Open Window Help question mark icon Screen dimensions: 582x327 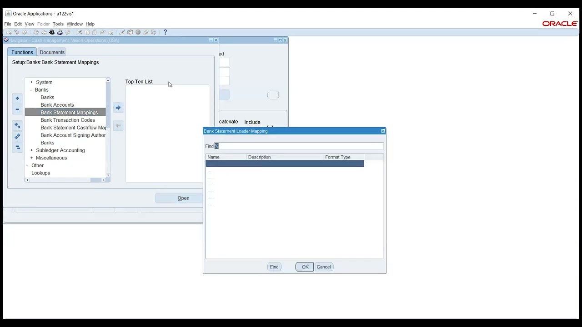pos(165,32)
